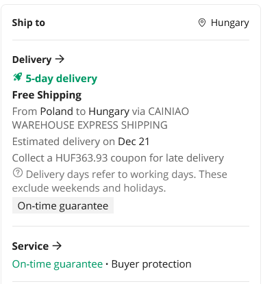The image size is (263, 284).
Task: Select the 5-day delivery label
Action: pos(61,79)
